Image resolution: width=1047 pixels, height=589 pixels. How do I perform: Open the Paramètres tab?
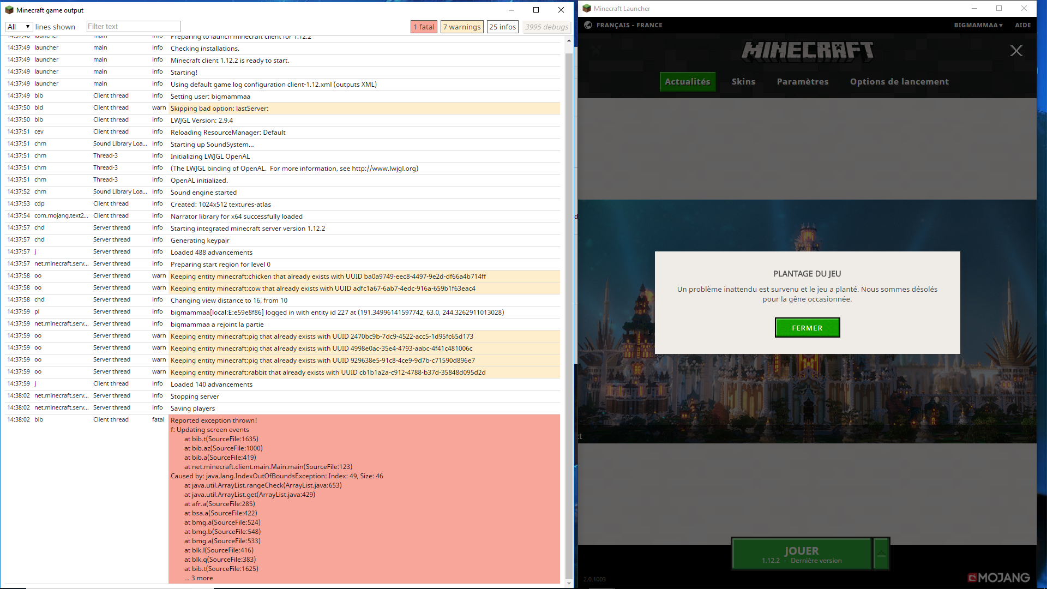point(802,82)
